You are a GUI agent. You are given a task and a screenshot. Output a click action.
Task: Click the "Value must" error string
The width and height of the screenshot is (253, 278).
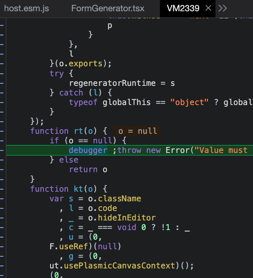click(224, 150)
